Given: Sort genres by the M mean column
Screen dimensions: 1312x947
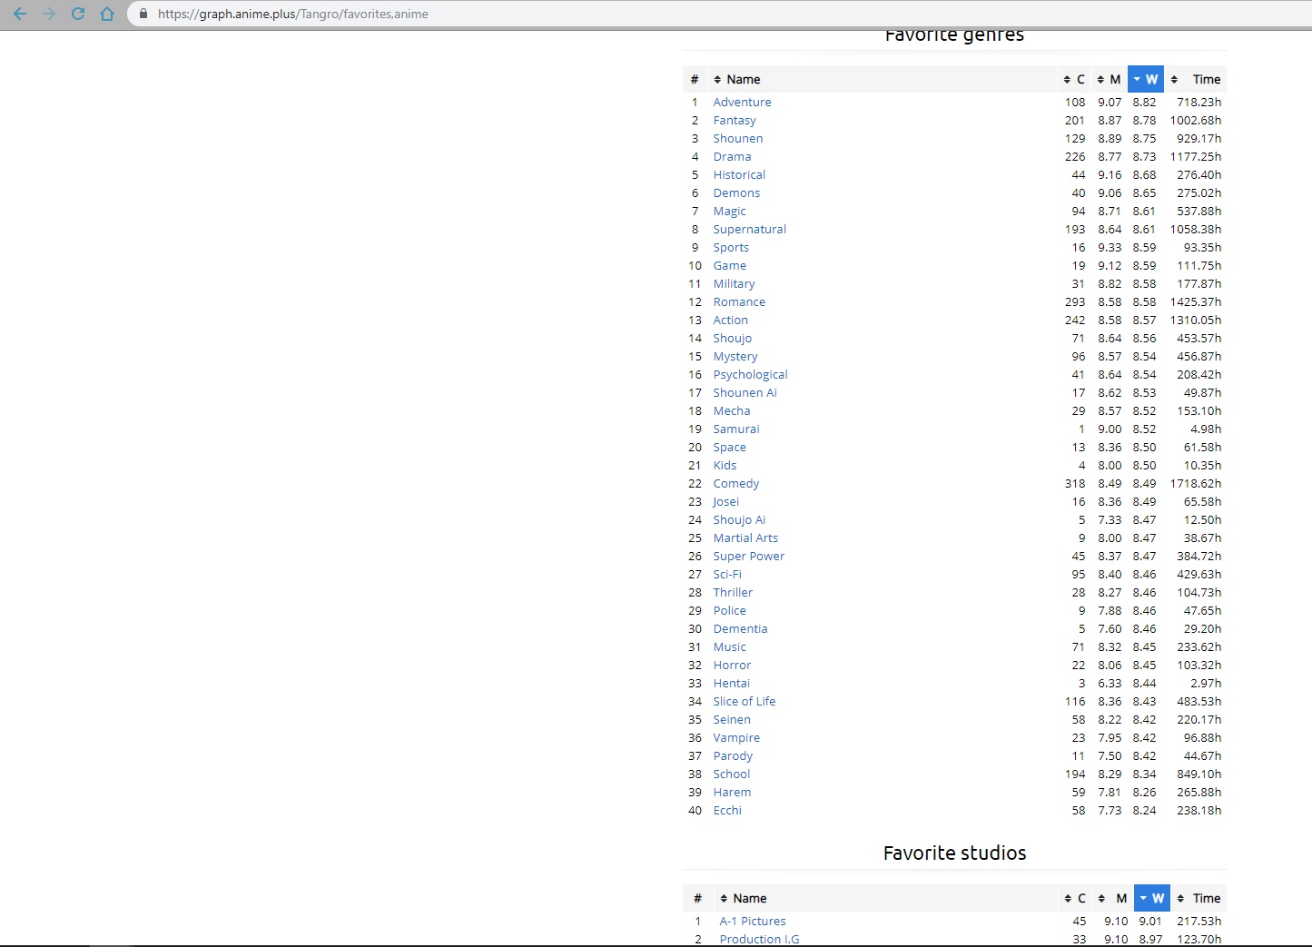Looking at the screenshot, I should click(x=1110, y=80).
